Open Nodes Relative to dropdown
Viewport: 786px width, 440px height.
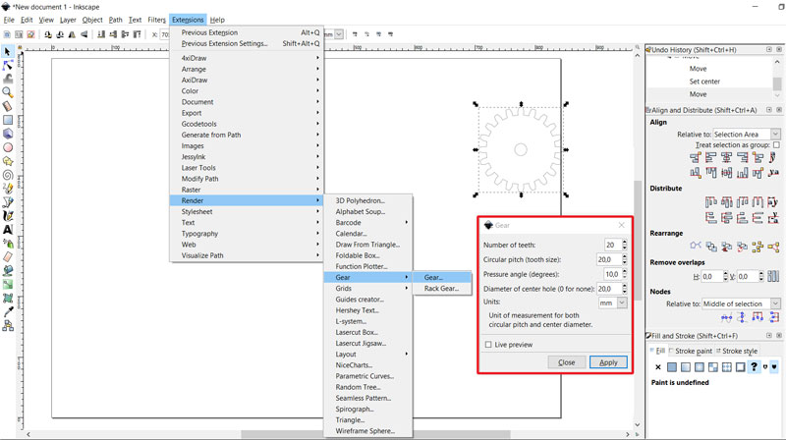(741, 303)
